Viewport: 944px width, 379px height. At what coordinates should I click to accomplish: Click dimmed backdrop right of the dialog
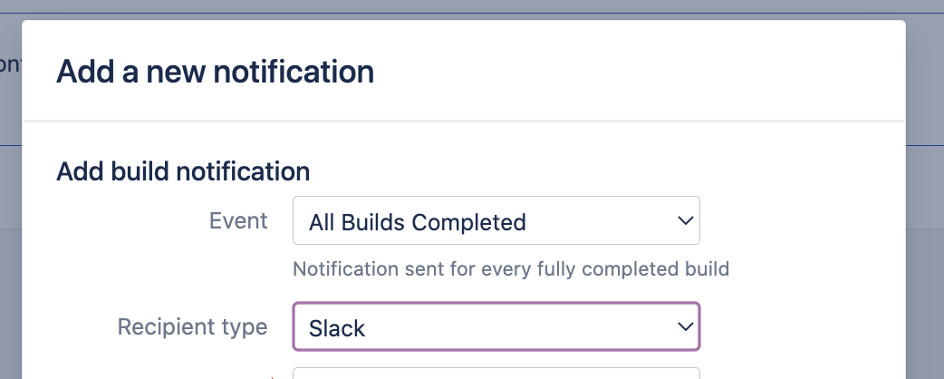coord(924,227)
